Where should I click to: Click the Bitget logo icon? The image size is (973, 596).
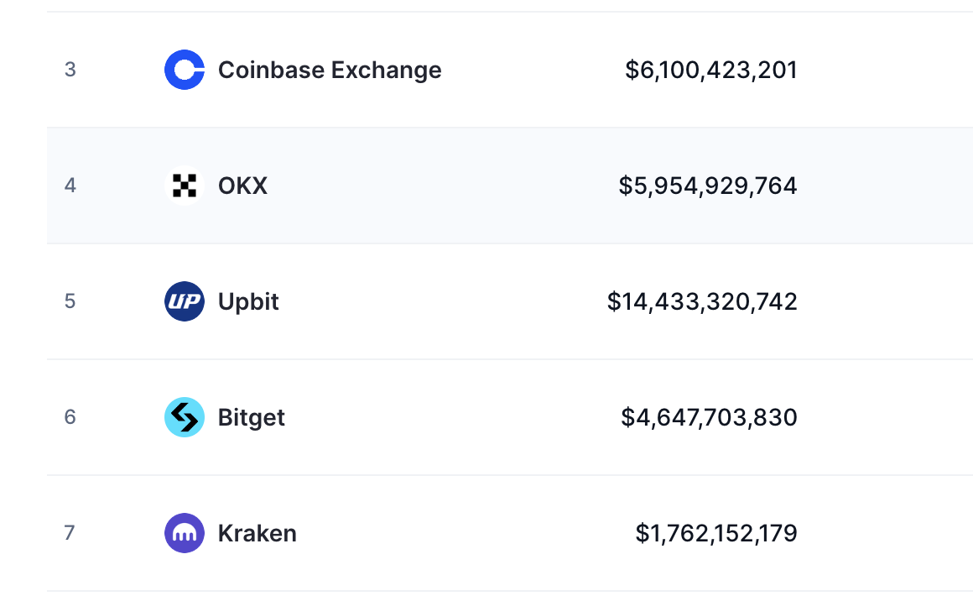pyautogui.click(x=185, y=417)
